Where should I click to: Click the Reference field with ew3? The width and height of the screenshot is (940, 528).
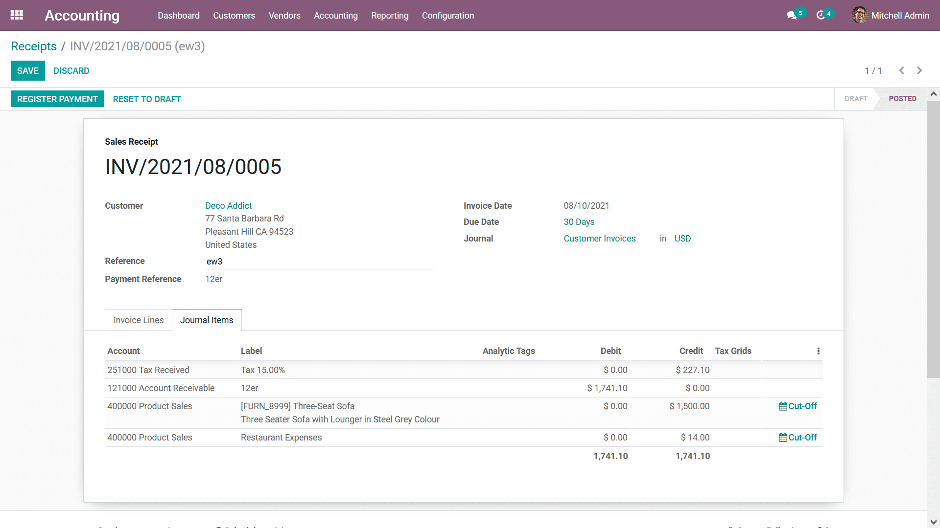[319, 262]
